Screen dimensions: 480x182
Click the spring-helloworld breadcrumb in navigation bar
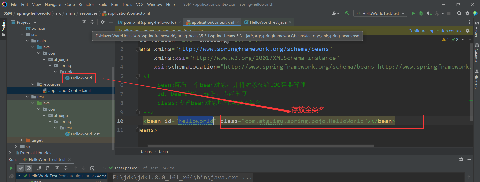tap(34, 13)
